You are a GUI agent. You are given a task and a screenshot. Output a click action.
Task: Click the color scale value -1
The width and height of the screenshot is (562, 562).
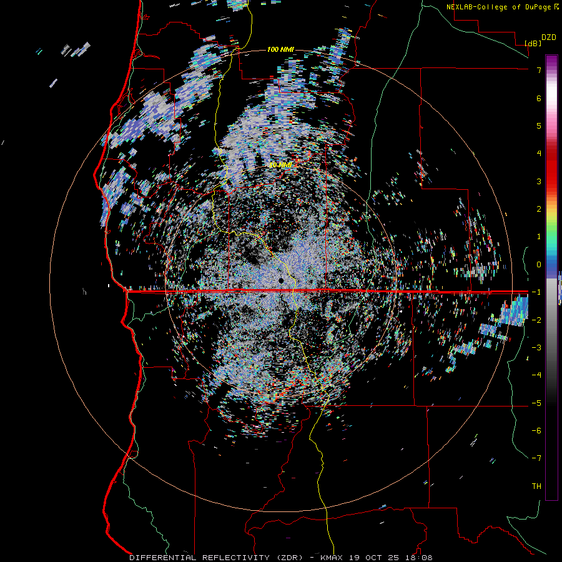[x=536, y=292]
